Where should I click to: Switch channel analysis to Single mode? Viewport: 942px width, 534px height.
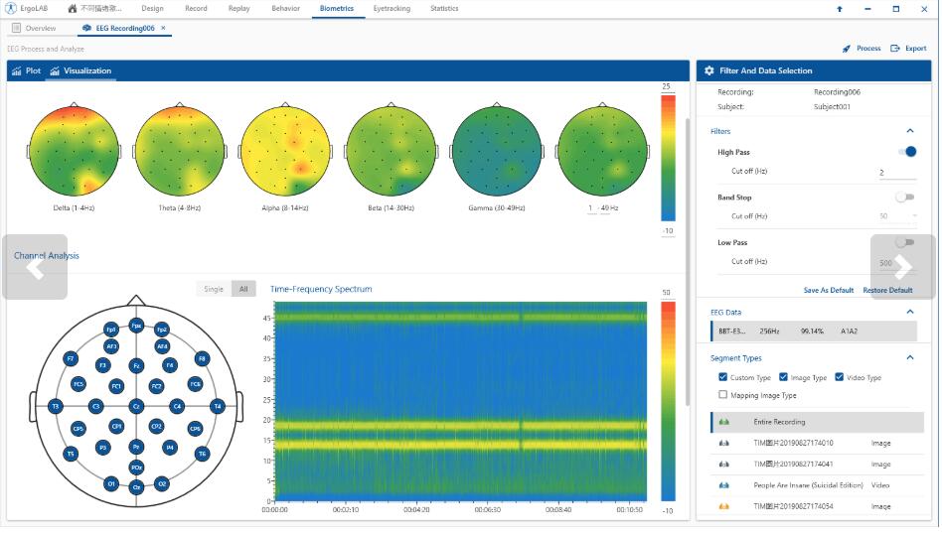[214, 289]
